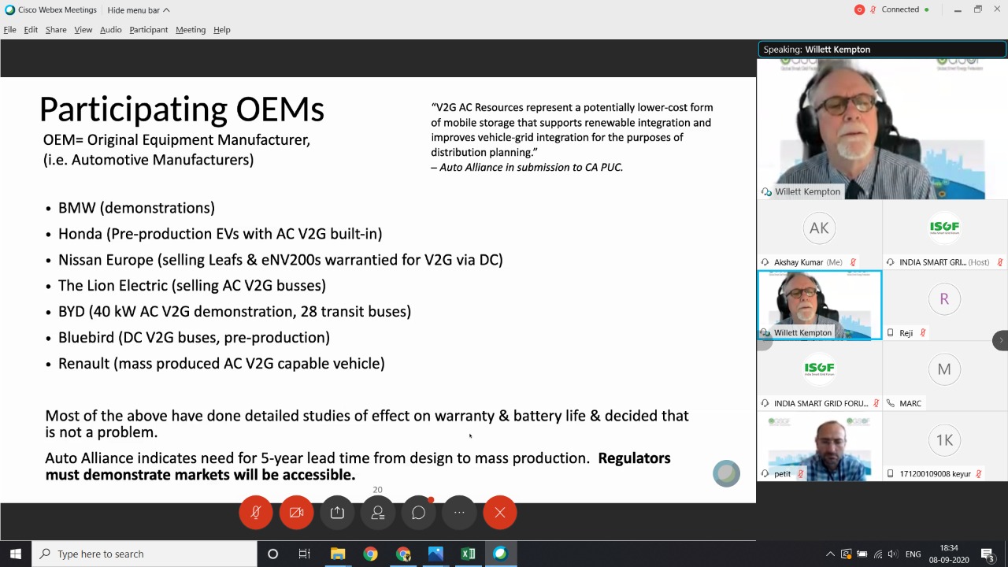Open Cortana circle on taskbar
Viewport: 1008px width, 567px height.
coord(272,554)
